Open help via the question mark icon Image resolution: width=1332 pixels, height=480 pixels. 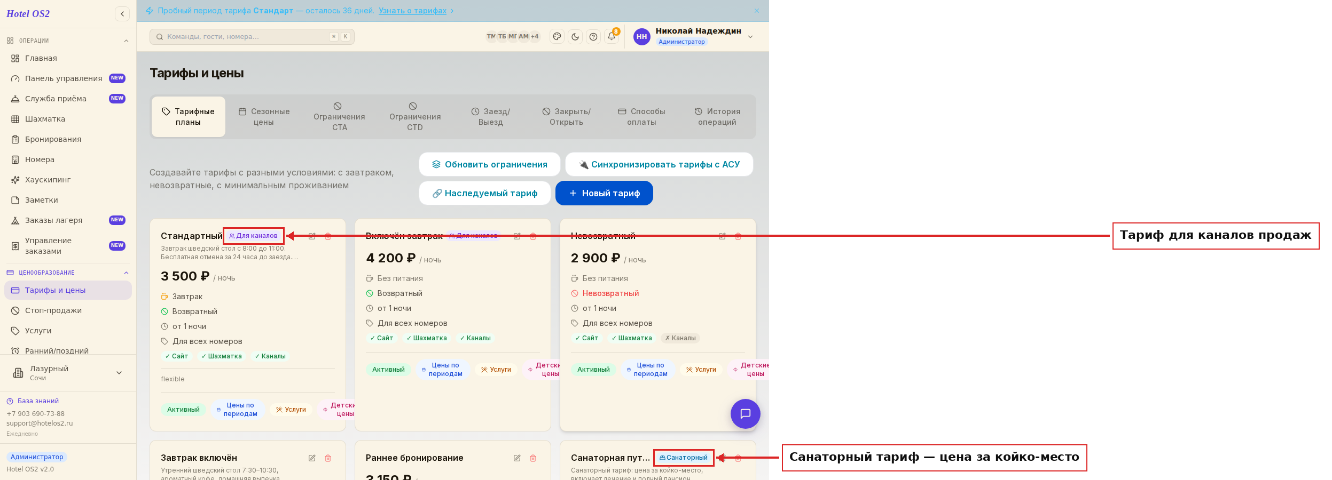click(x=593, y=36)
